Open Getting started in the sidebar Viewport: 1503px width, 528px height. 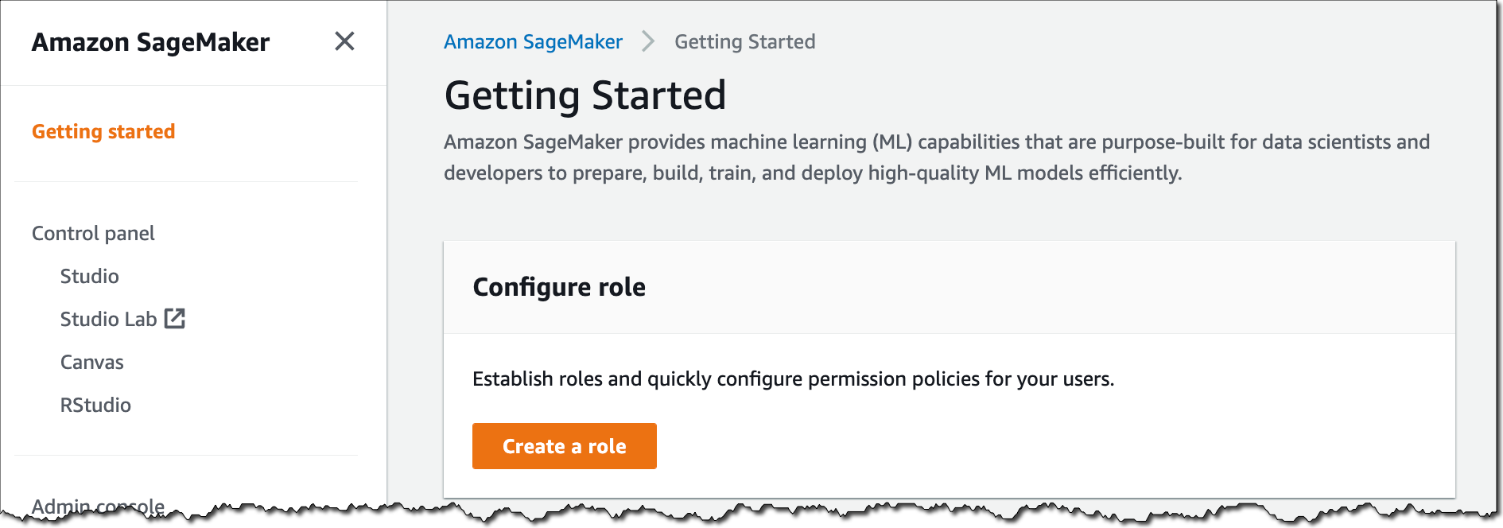103,131
